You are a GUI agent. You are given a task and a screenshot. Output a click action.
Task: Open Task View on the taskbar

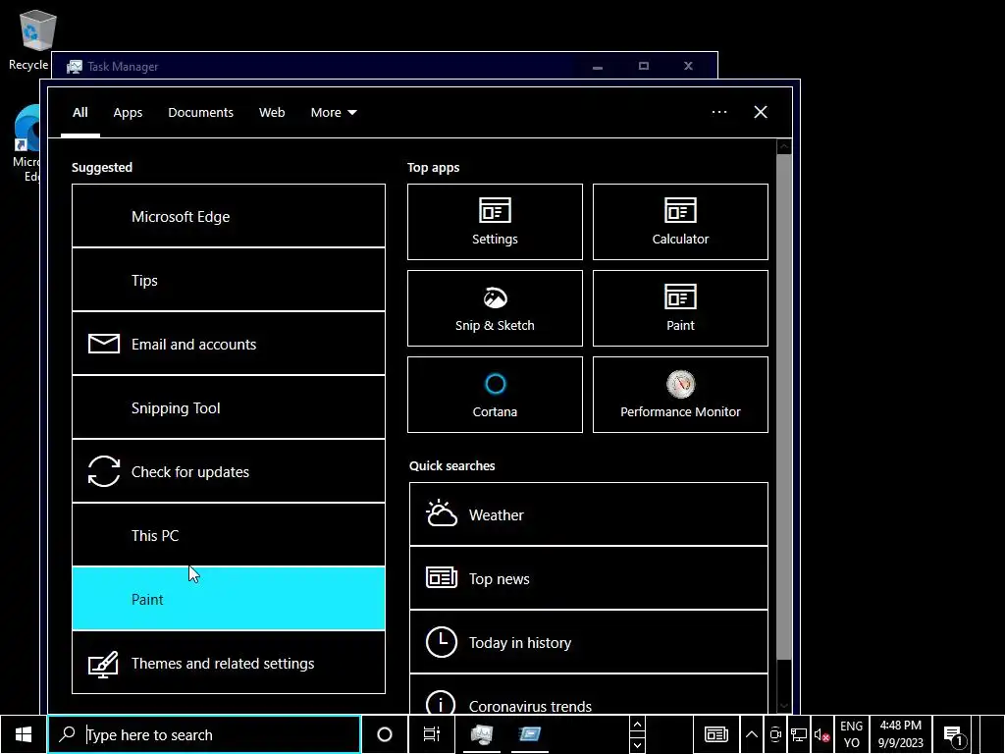pos(432,734)
